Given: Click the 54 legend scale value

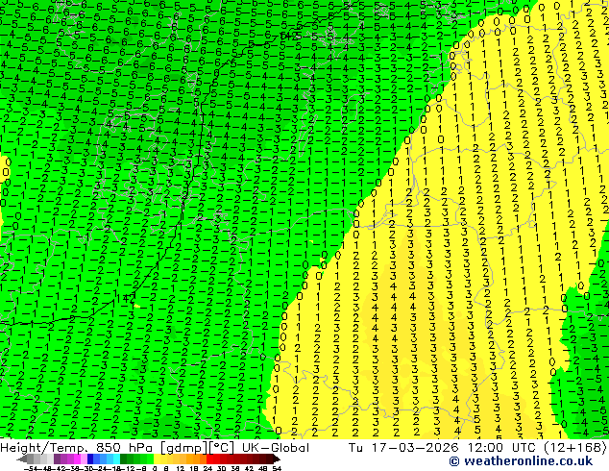Looking at the screenshot, I should [277, 468].
